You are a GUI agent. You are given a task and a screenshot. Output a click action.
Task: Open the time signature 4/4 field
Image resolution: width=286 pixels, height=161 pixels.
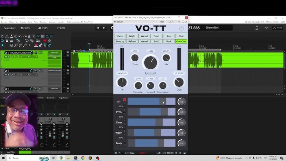(x=267, y=28)
